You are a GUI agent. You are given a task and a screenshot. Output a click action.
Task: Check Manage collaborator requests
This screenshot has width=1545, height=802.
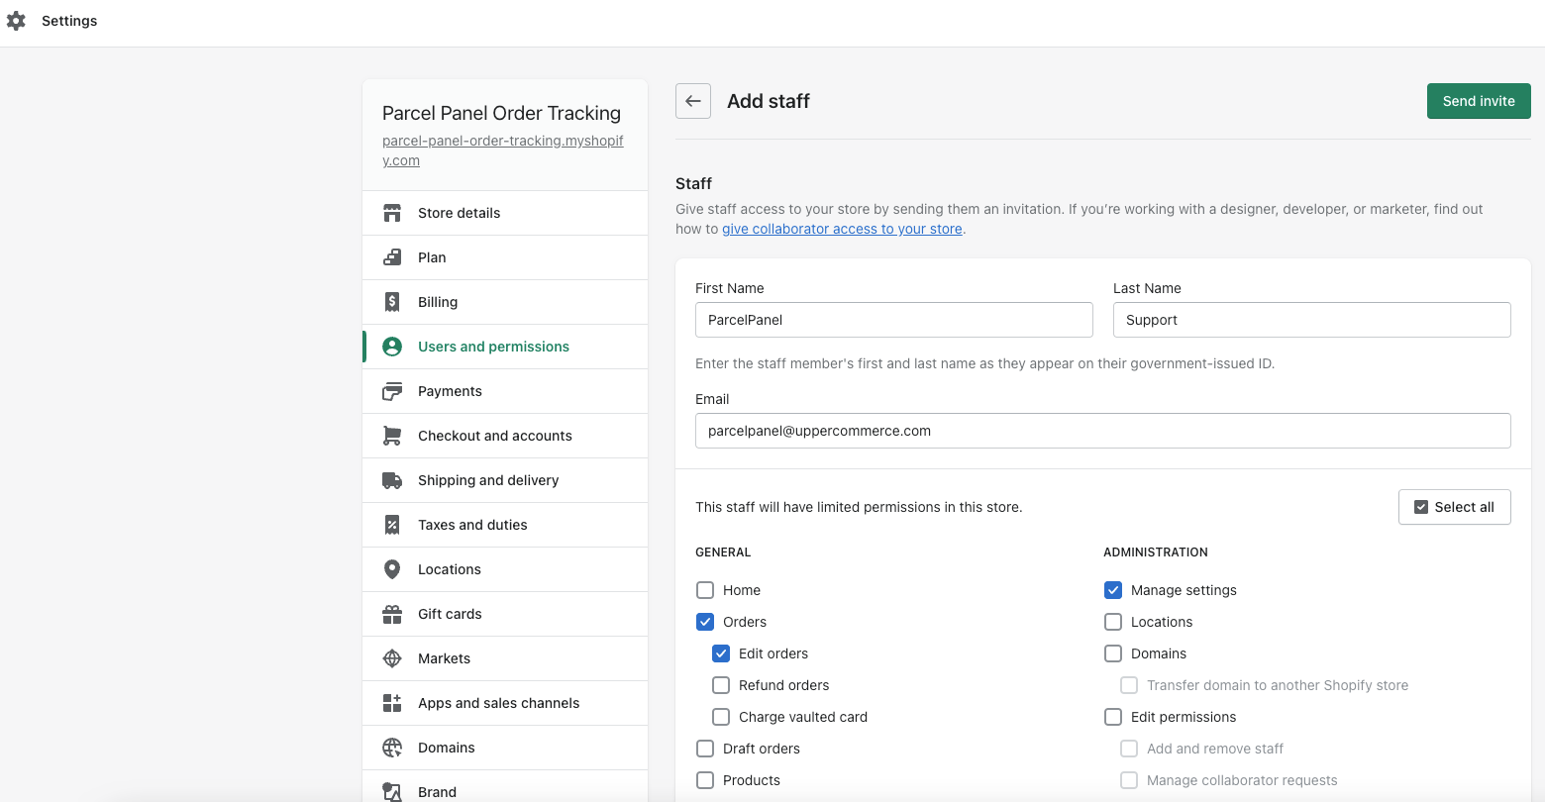pyautogui.click(x=1129, y=780)
